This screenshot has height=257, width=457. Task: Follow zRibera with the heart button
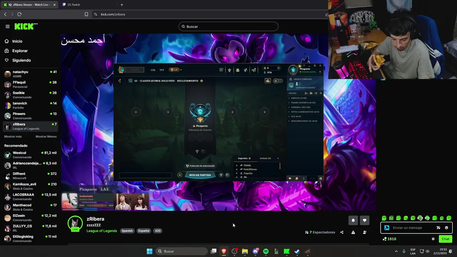coord(365,220)
